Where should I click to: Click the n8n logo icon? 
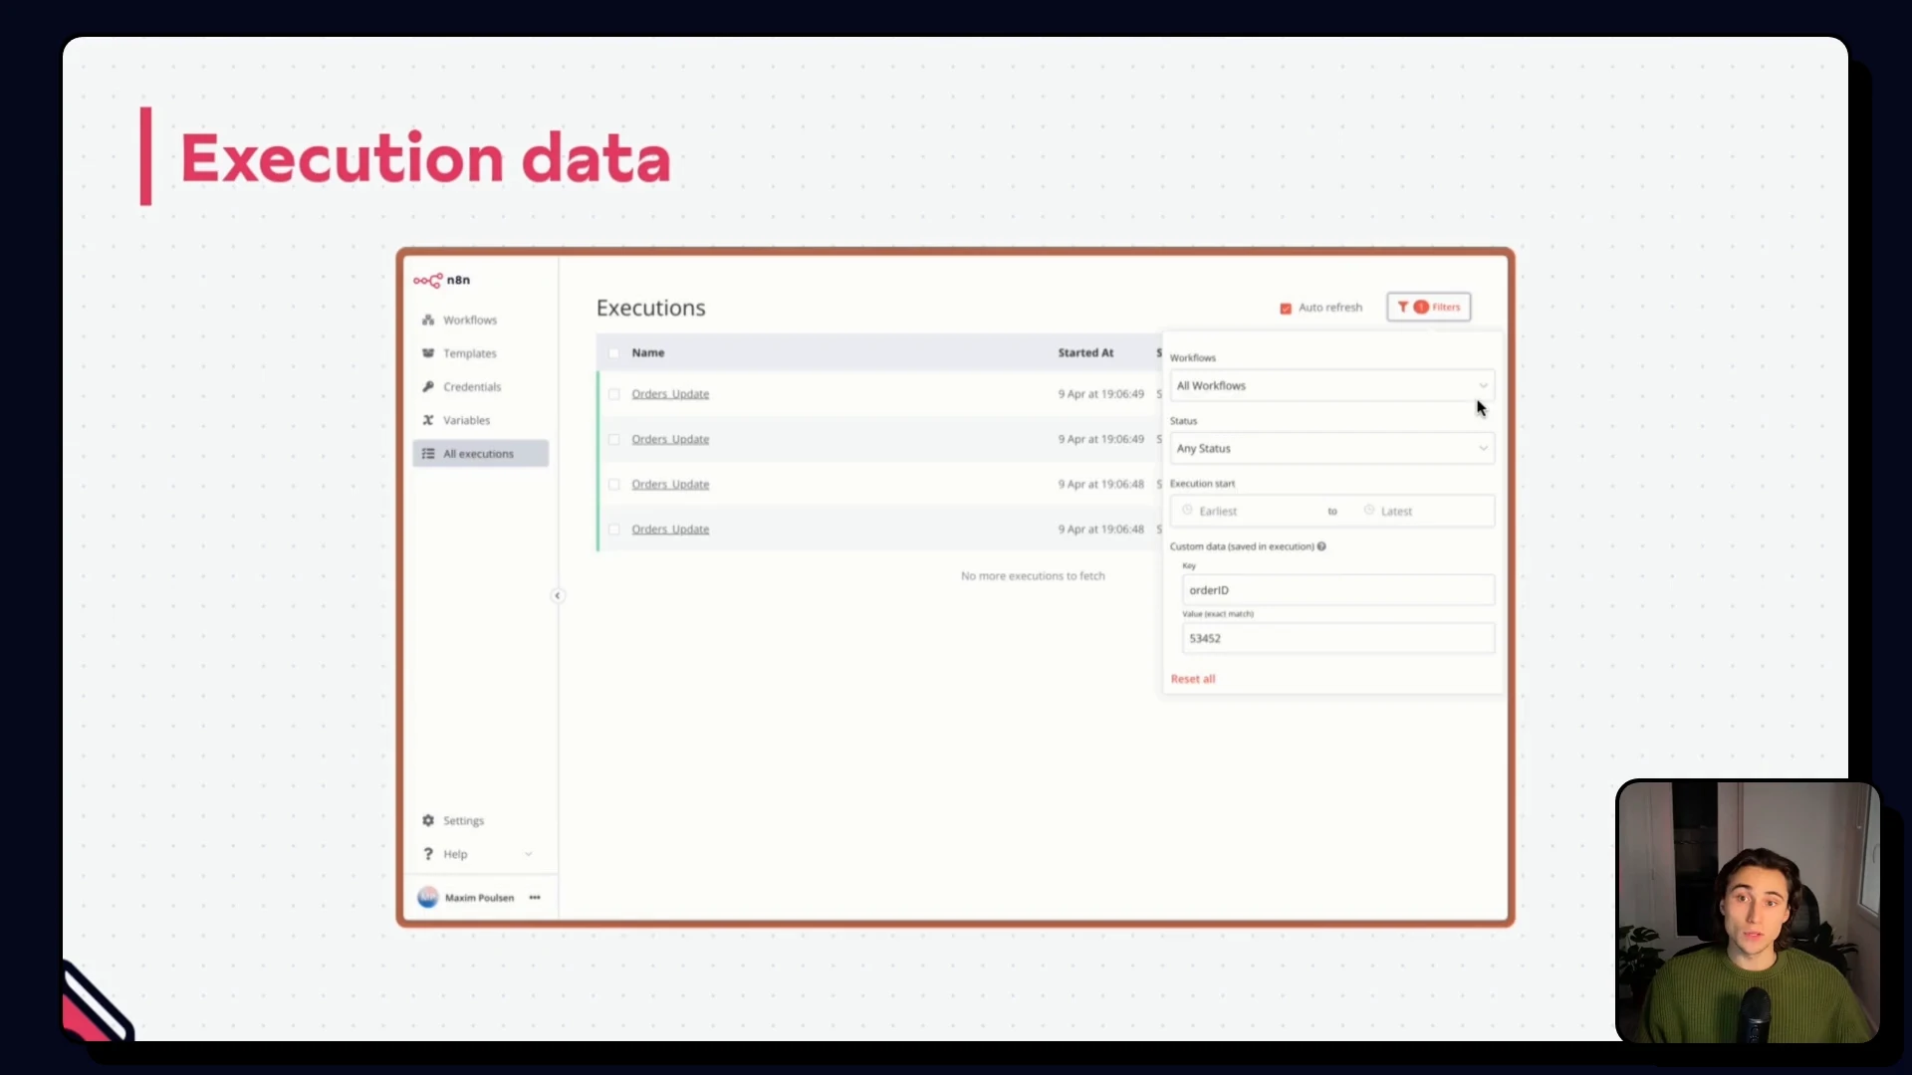click(x=428, y=281)
